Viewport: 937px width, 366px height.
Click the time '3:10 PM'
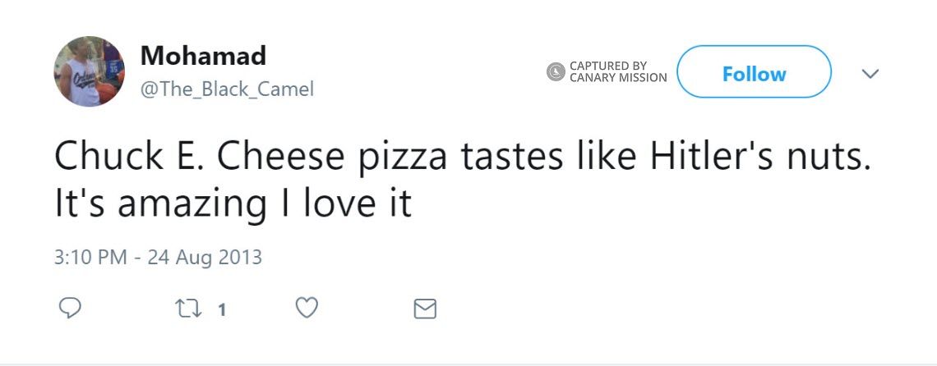coord(90,257)
